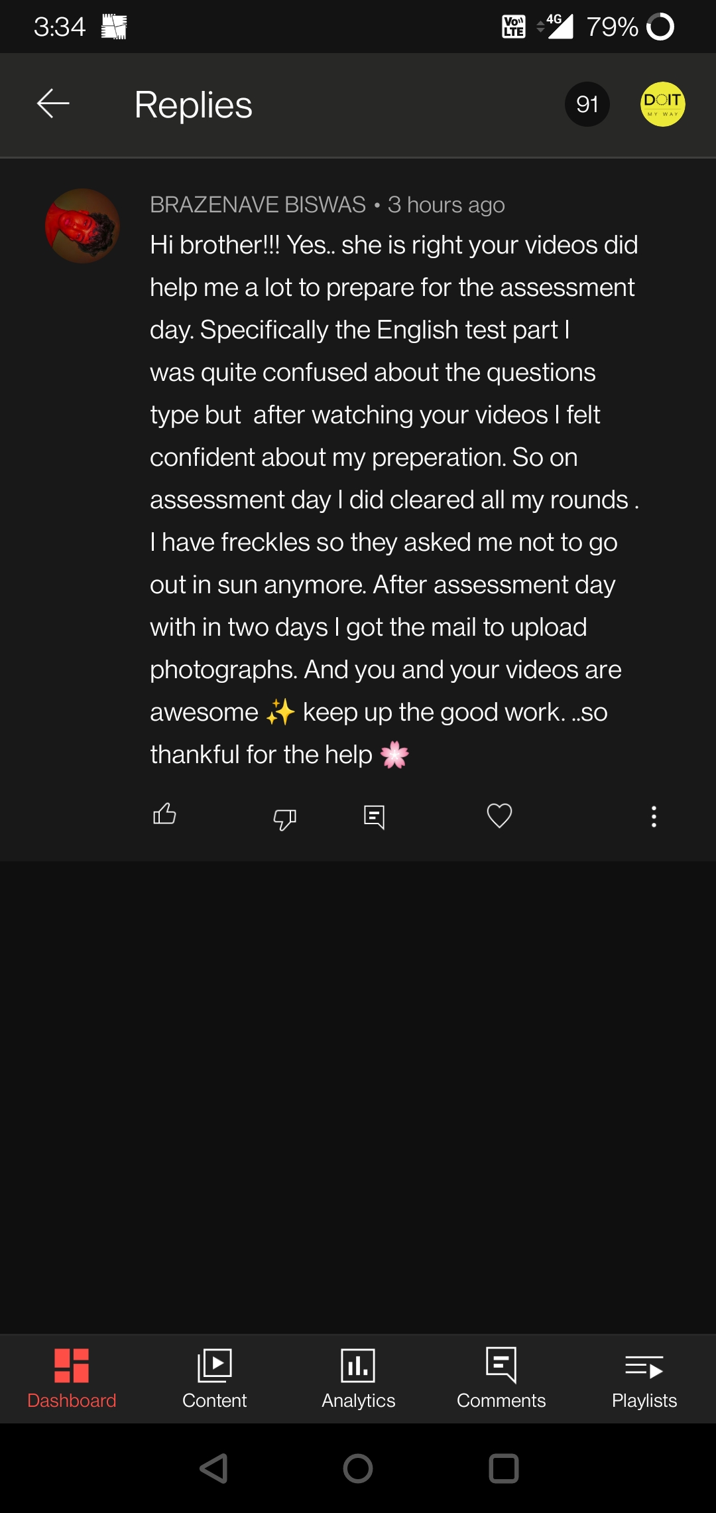Reply to the comment via reply icon
This screenshot has height=1513, width=716.
[x=375, y=817]
